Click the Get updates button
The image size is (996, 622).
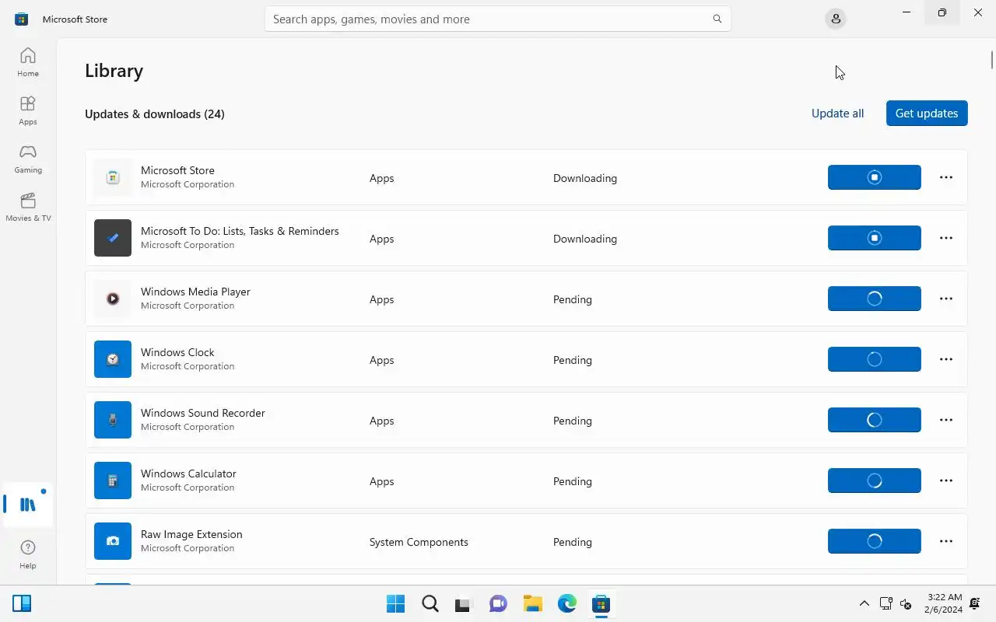coord(927,114)
